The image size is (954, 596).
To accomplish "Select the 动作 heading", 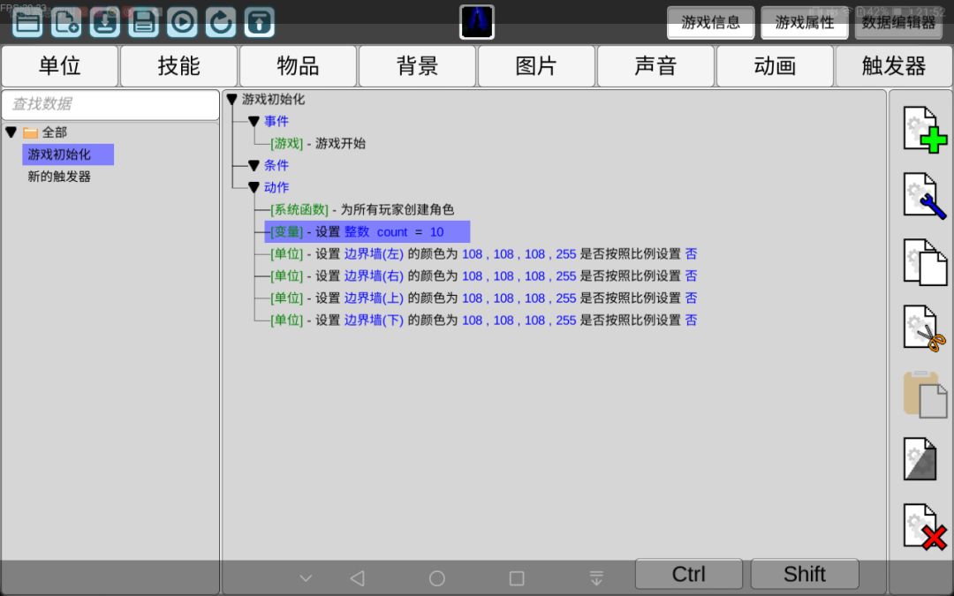I will [x=276, y=187].
